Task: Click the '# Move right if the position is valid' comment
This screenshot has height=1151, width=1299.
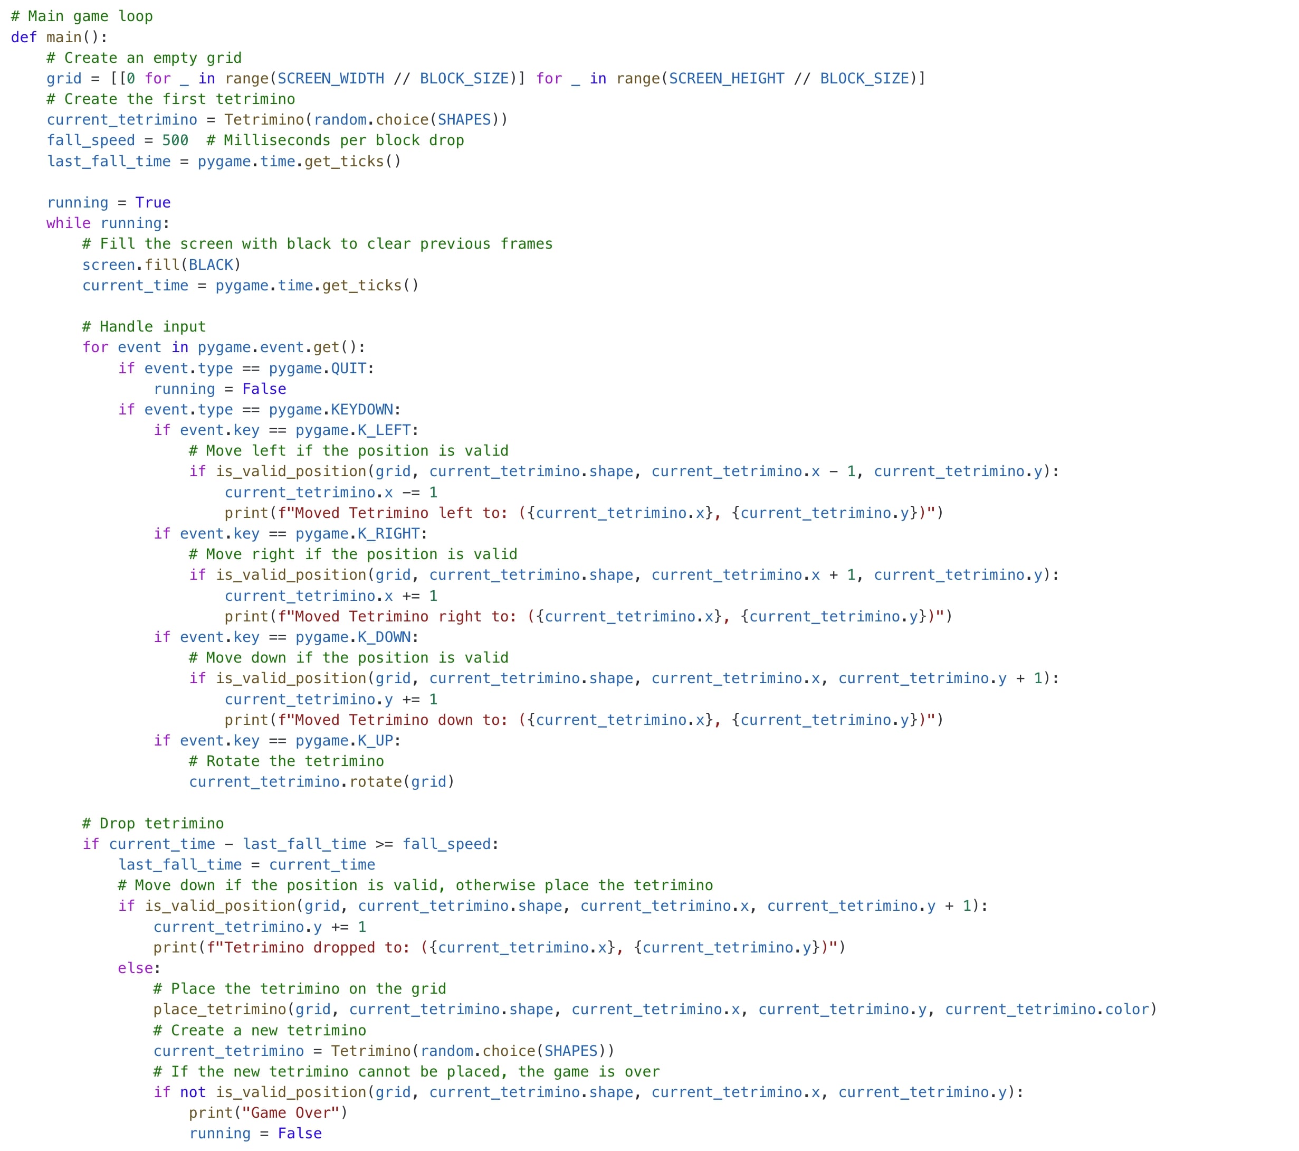Action: (354, 554)
